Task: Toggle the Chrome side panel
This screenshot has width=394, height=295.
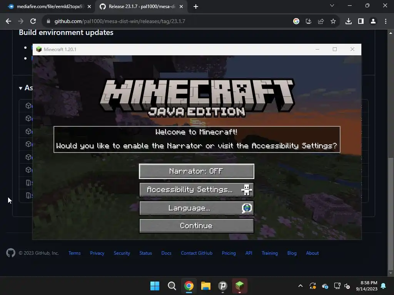Action: tap(361, 22)
